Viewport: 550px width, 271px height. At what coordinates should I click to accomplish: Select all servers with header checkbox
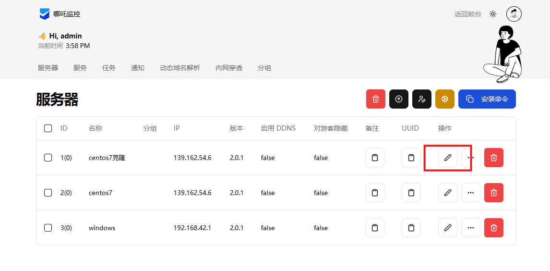(48, 128)
